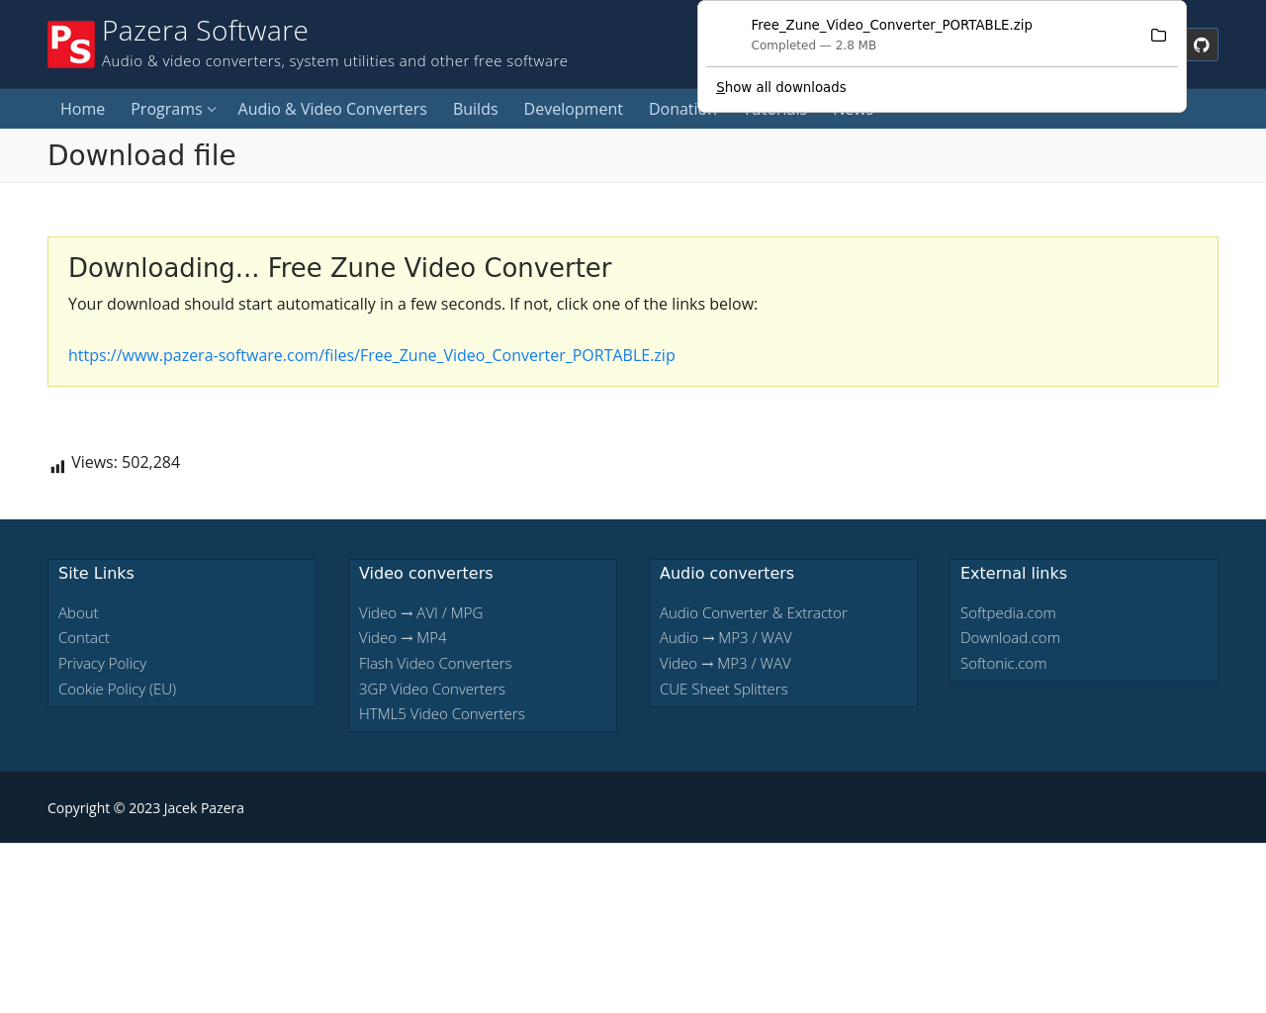Open Cookie Policy (EU) link

pyautogui.click(x=117, y=689)
